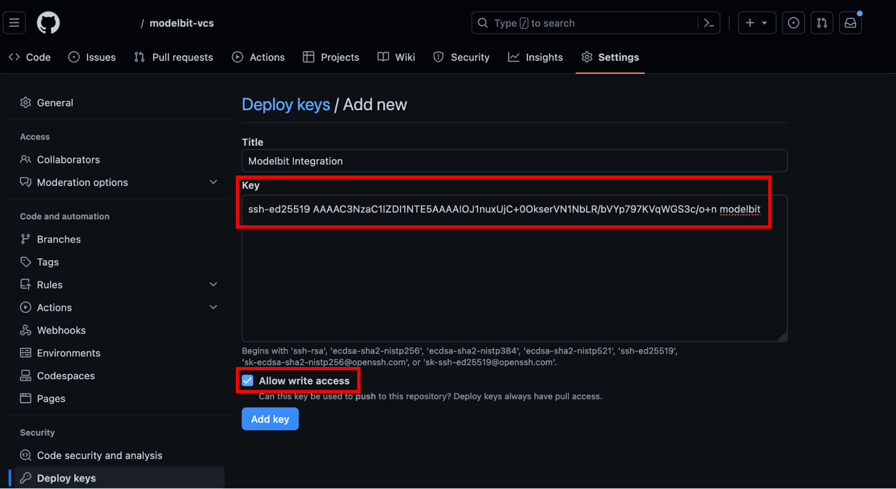This screenshot has width=896, height=489.
Task: Switch to the Projects tab
Action: [x=331, y=57]
